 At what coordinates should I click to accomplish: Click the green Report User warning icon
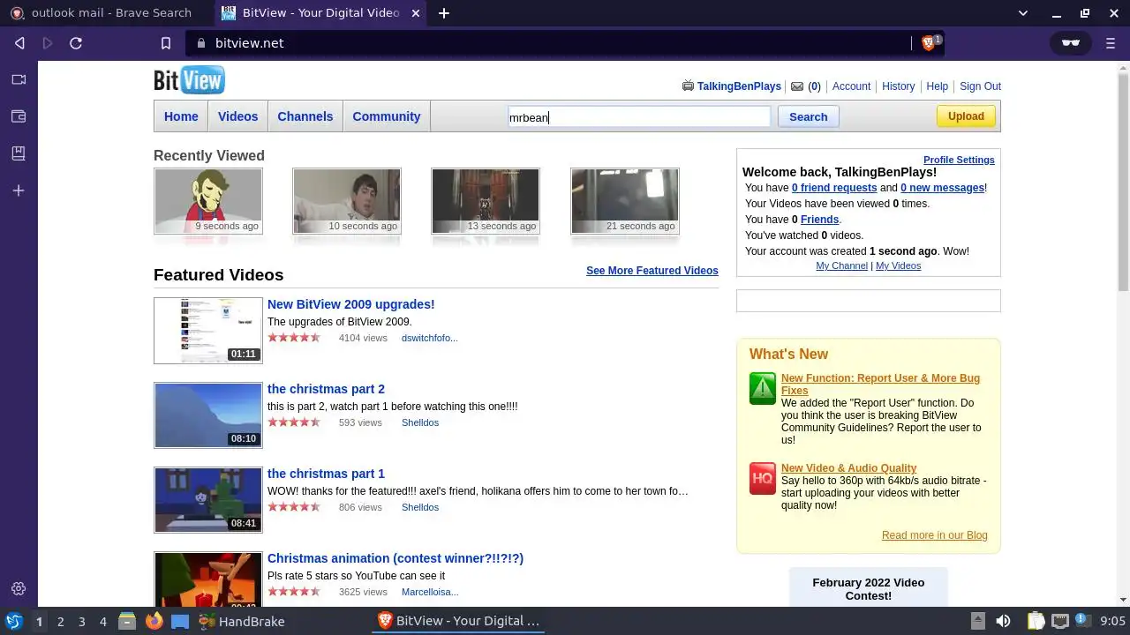coord(763,389)
